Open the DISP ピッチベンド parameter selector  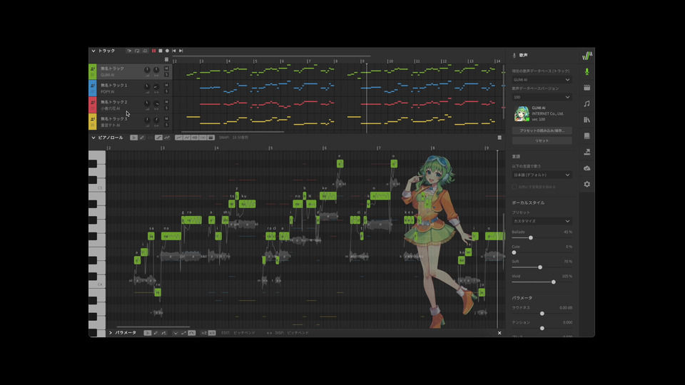298,333
